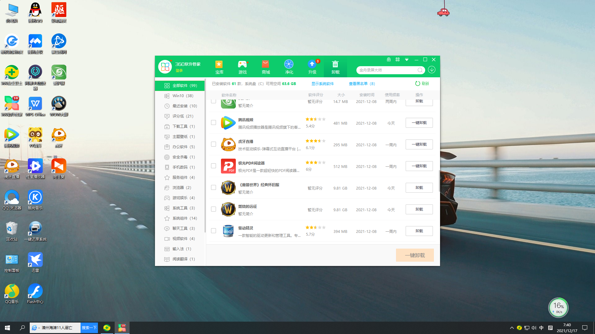Click the 刷新 refresh icon

pyautogui.click(x=418, y=83)
